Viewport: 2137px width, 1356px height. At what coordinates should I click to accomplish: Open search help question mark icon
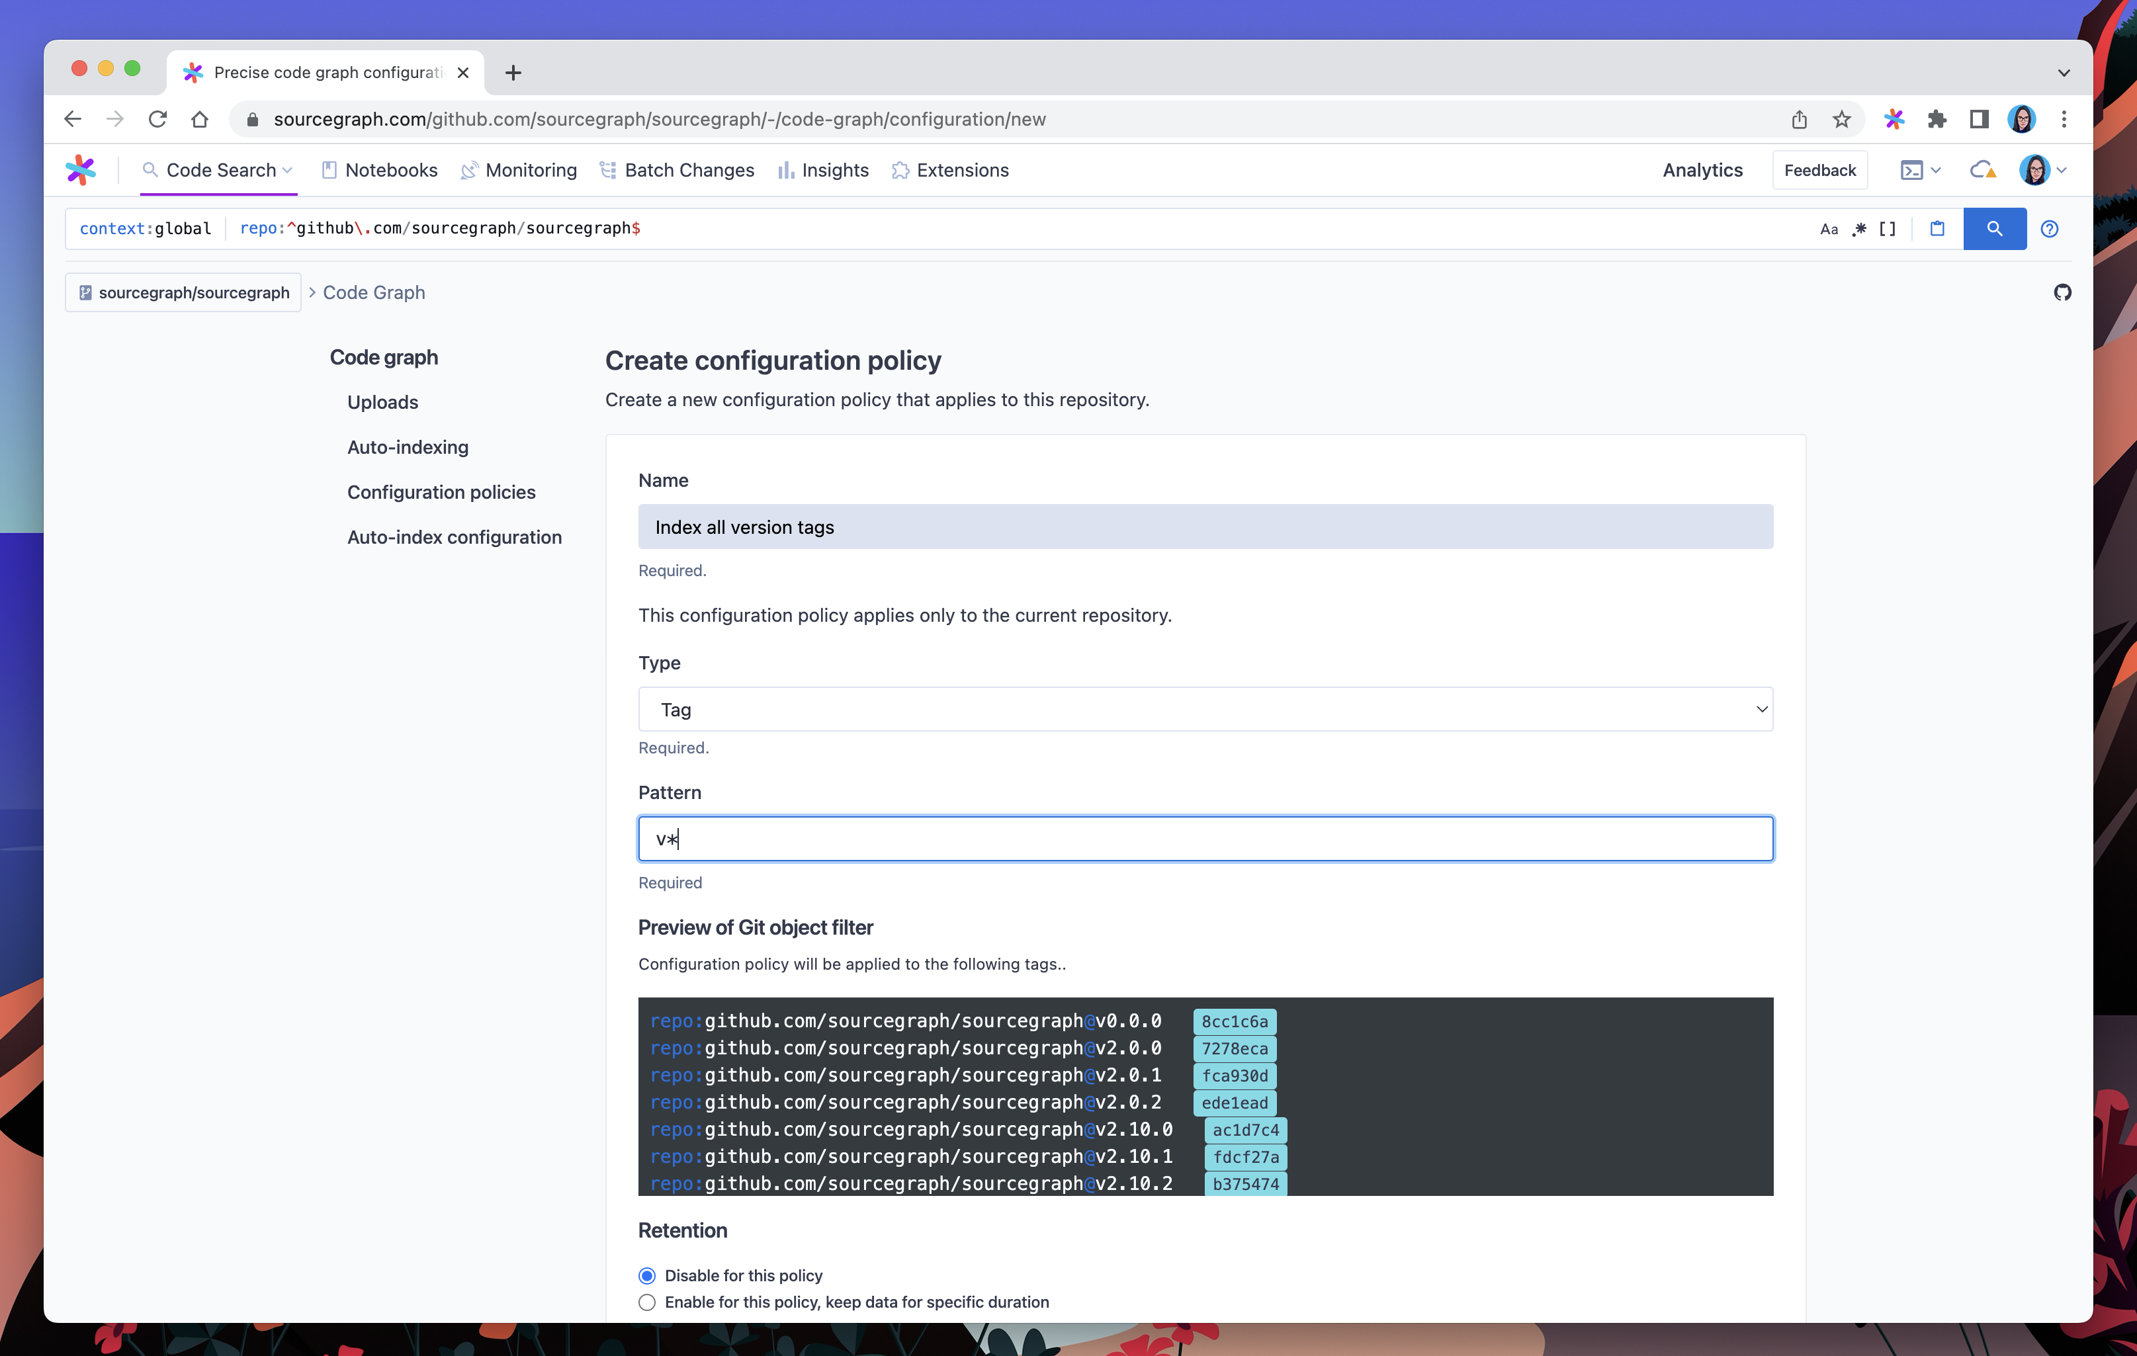click(2049, 229)
